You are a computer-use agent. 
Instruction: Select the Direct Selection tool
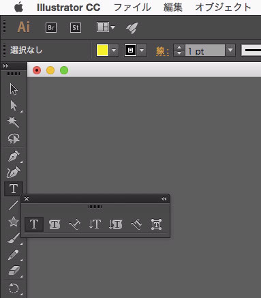14,106
